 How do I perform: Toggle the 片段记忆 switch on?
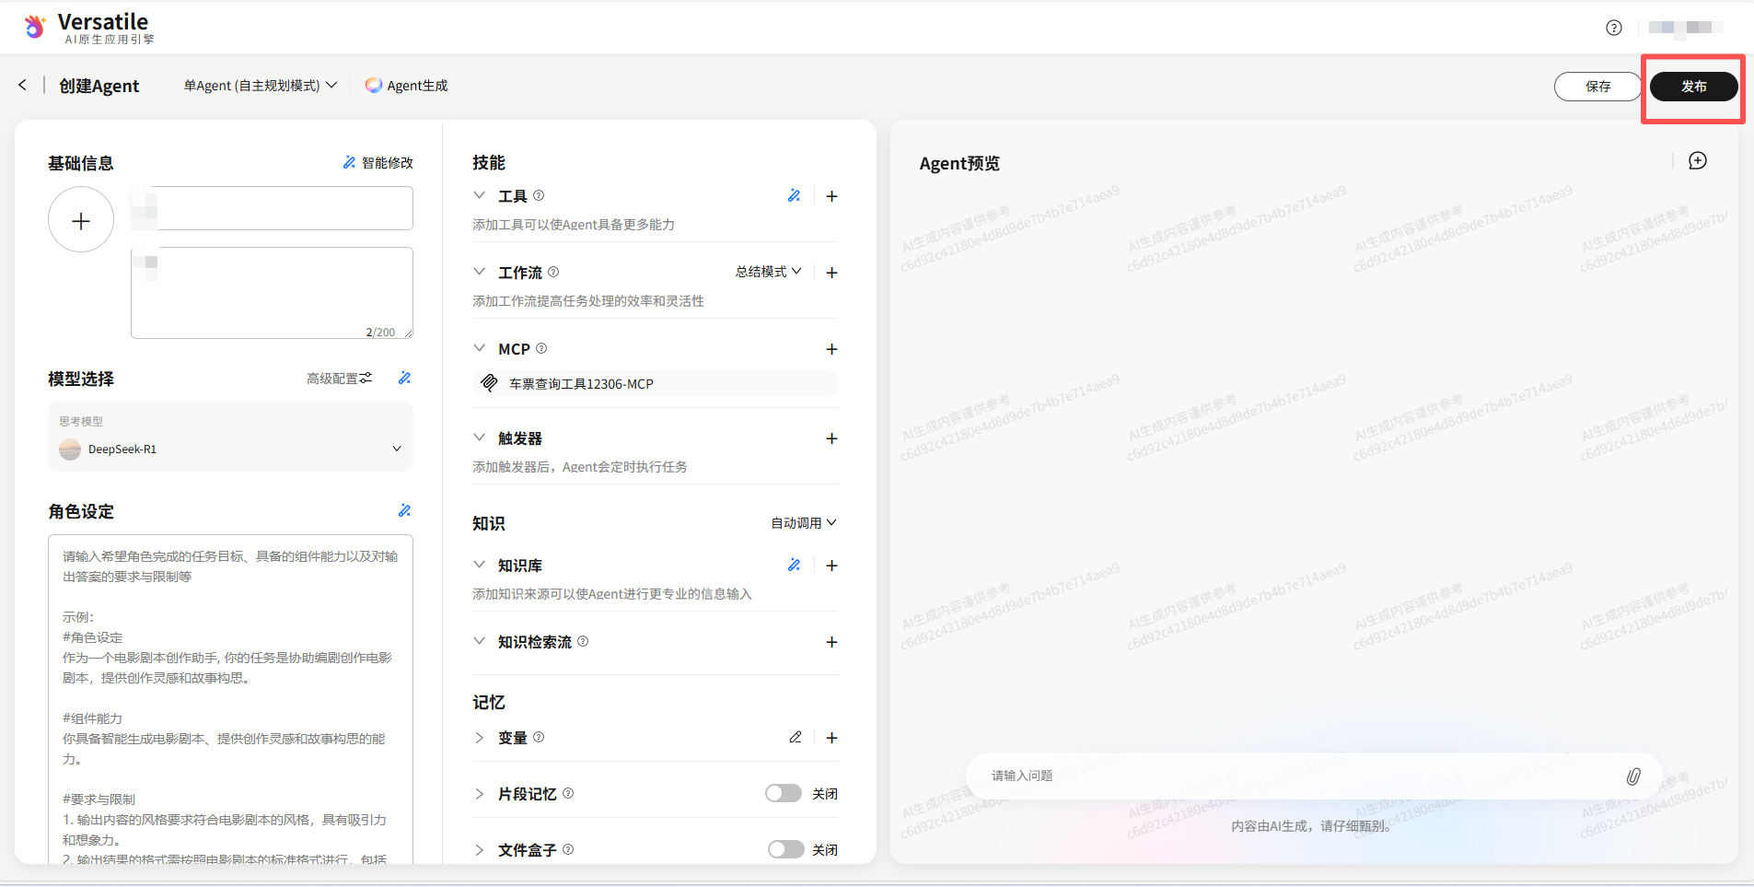[784, 794]
